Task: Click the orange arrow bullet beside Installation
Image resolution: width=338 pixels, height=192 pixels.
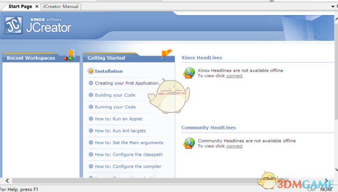Action: click(x=91, y=71)
